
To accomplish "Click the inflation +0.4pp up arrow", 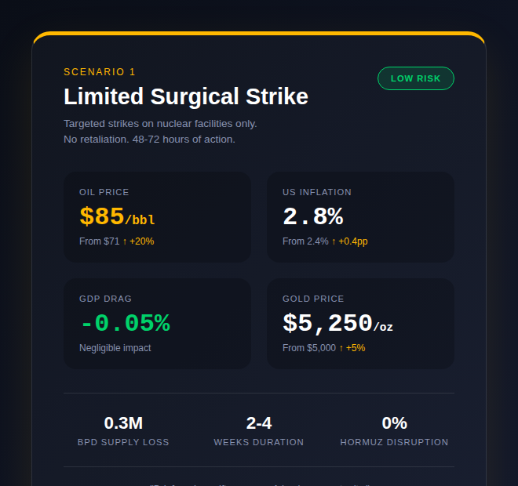I will click(334, 241).
